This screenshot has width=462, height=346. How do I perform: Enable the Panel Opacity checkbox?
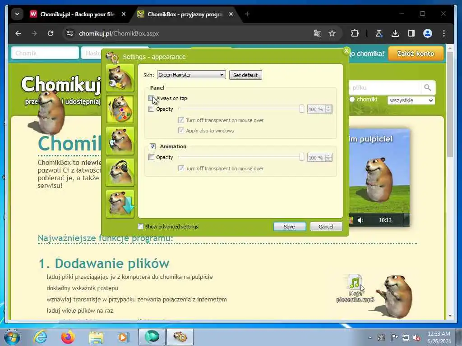151,109
